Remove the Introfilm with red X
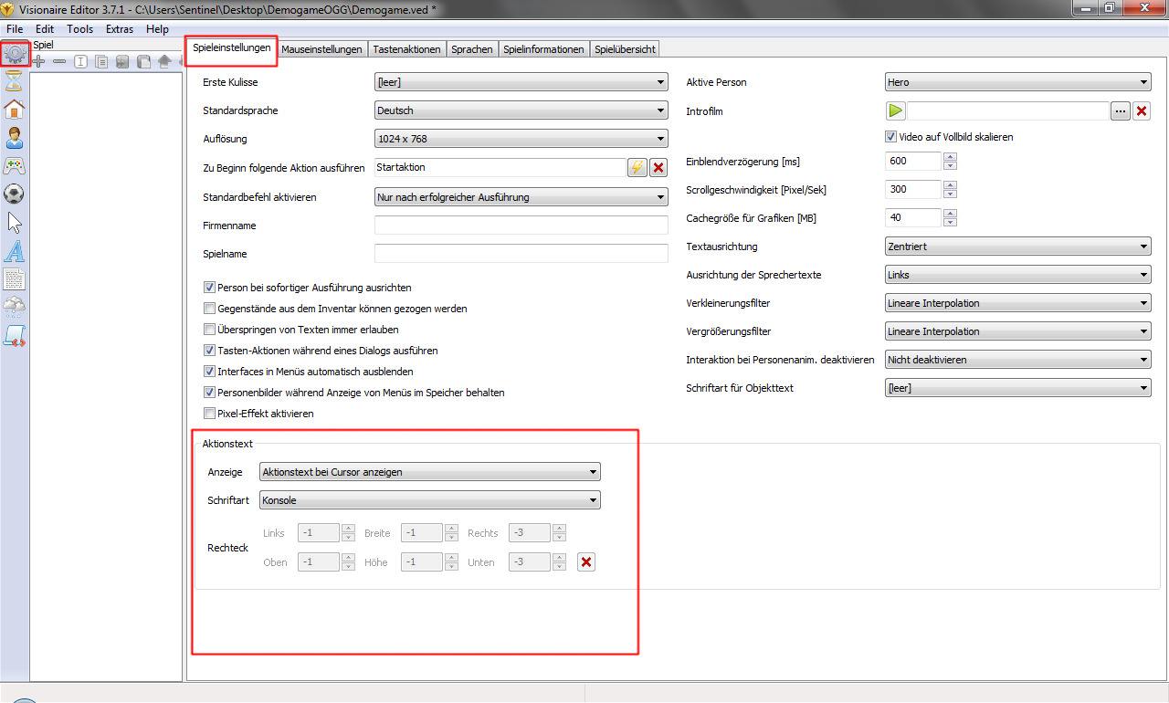This screenshot has width=1169, height=703. point(1141,110)
